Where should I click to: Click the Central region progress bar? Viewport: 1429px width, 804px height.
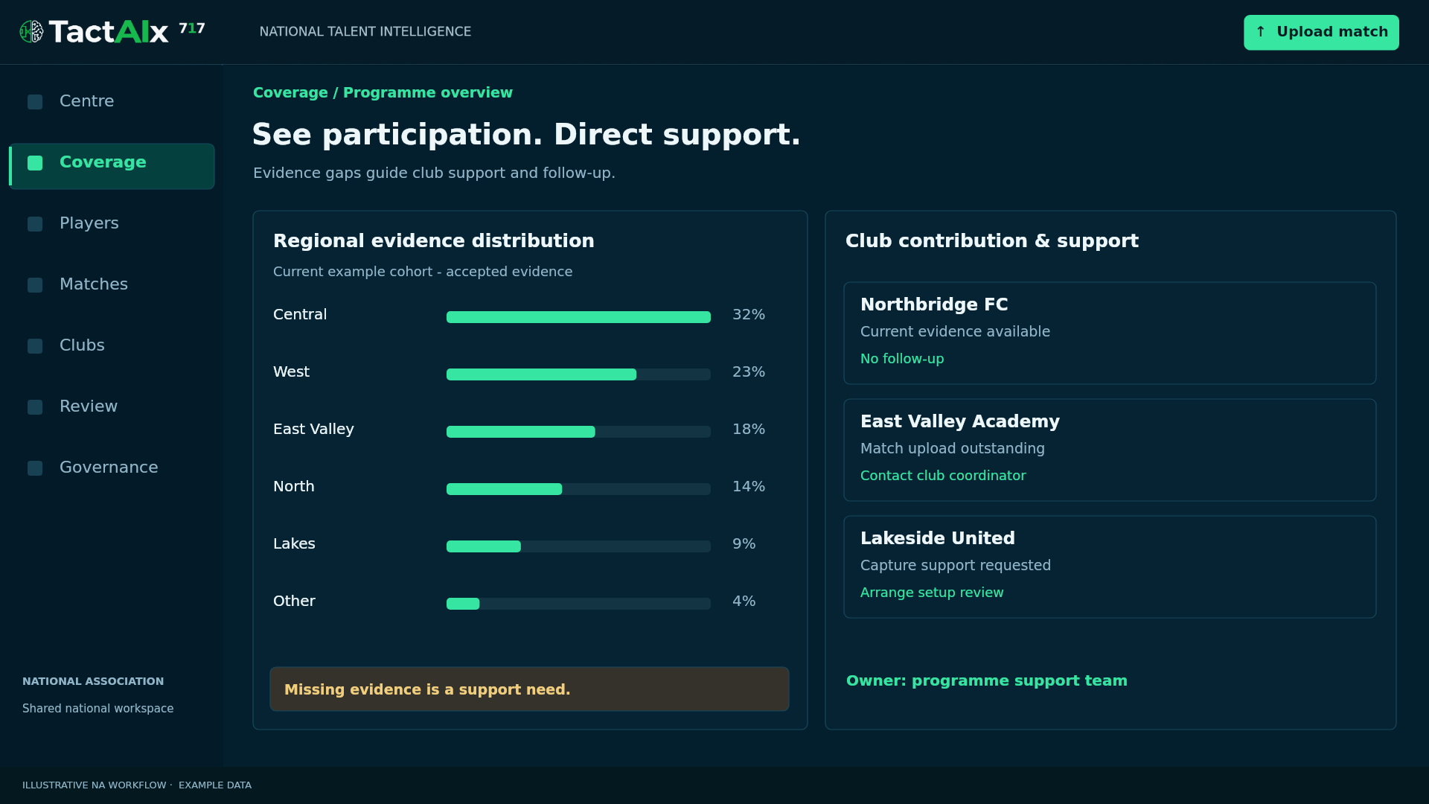(x=578, y=317)
